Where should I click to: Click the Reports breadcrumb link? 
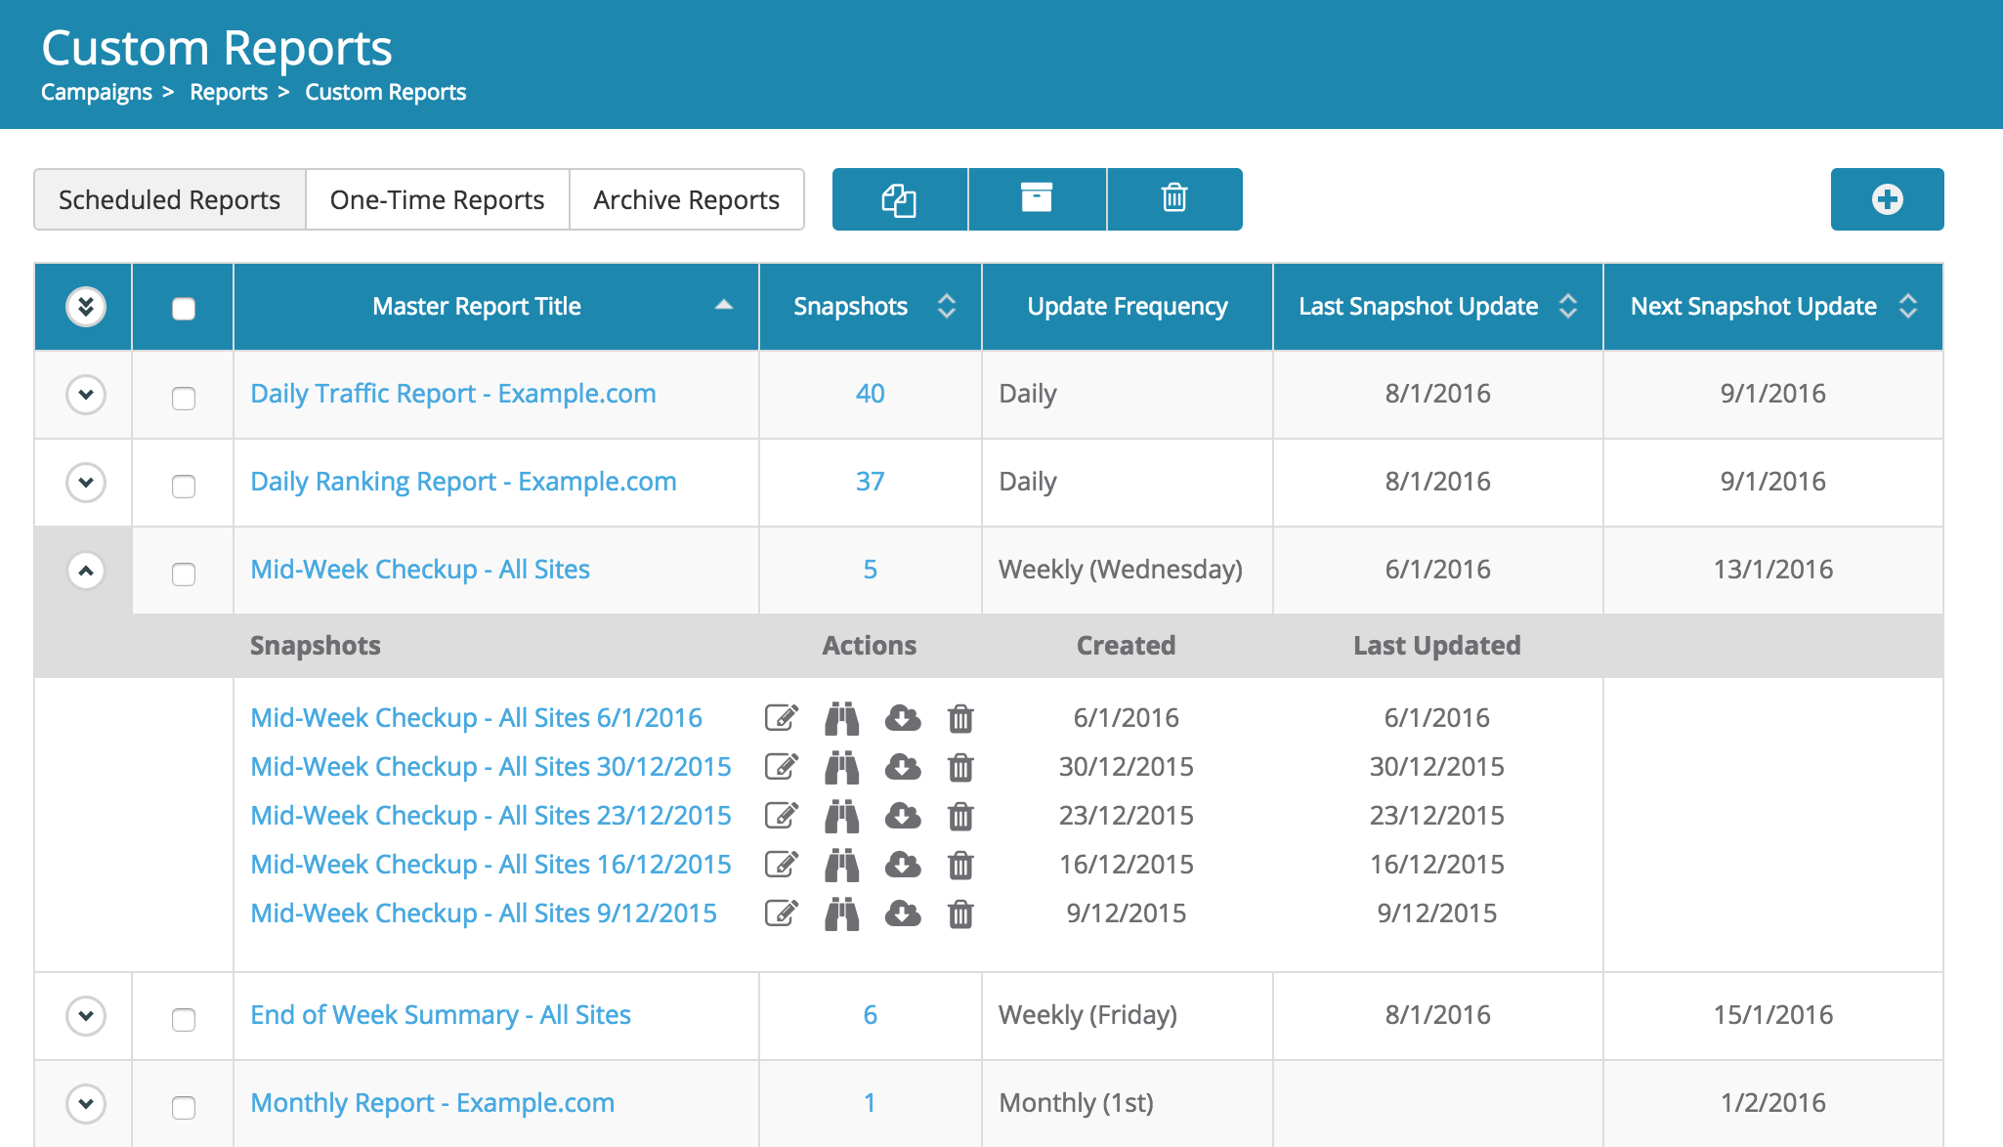pos(228,91)
